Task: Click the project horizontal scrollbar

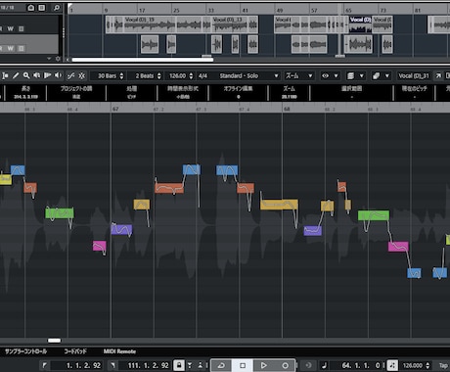Action: point(142,60)
